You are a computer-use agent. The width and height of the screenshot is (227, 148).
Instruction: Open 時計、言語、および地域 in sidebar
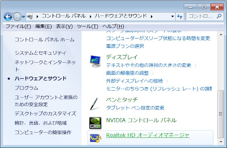pyautogui.click(x=41, y=123)
